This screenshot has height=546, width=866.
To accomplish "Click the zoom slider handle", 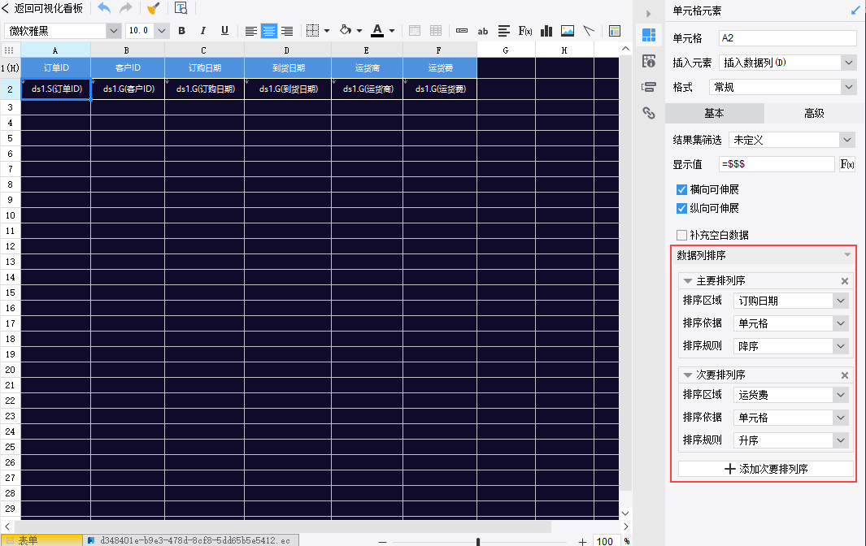I will [478, 542].
